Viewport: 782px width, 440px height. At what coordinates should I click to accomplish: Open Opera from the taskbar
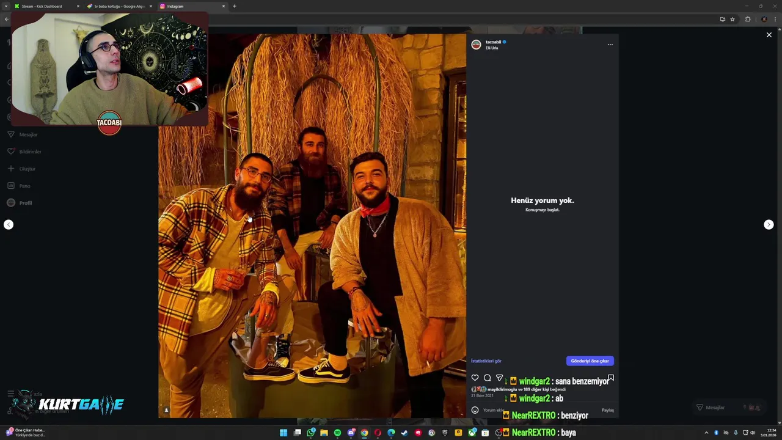click(378, 433)
